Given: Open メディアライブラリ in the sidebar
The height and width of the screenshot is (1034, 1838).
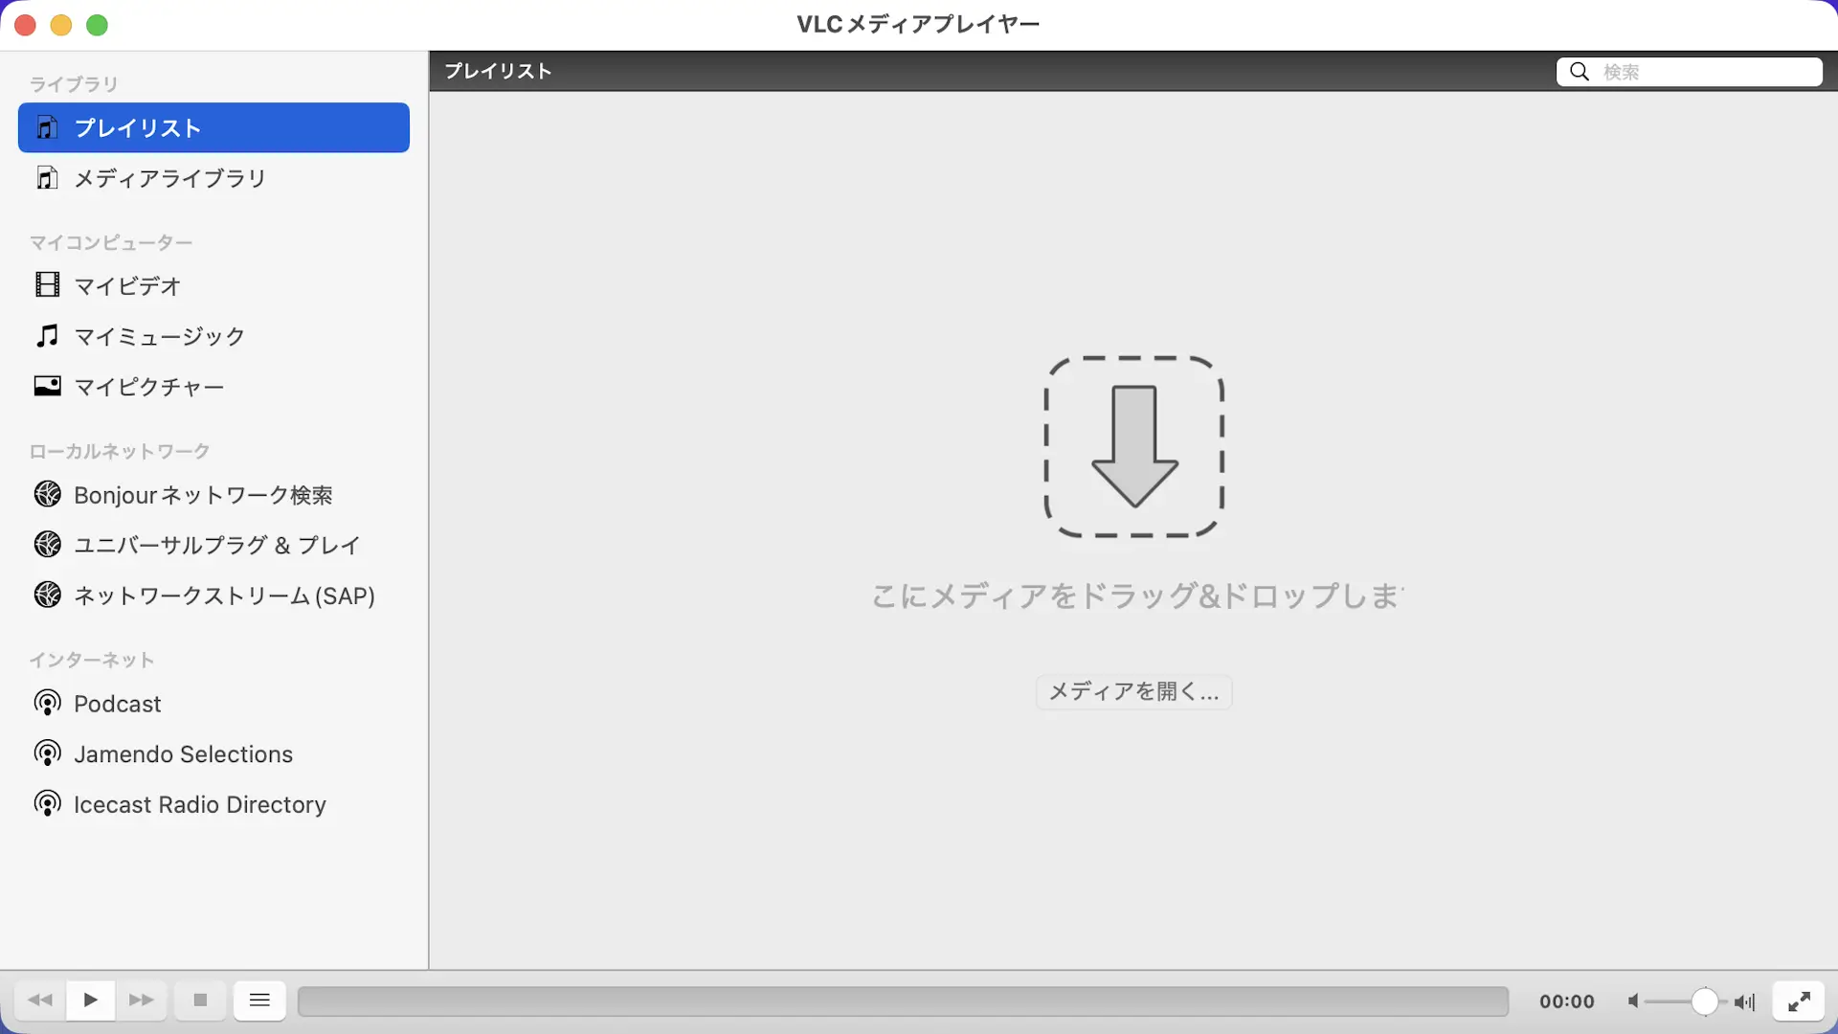Looking at the screenshot, I should pos(213,178).
